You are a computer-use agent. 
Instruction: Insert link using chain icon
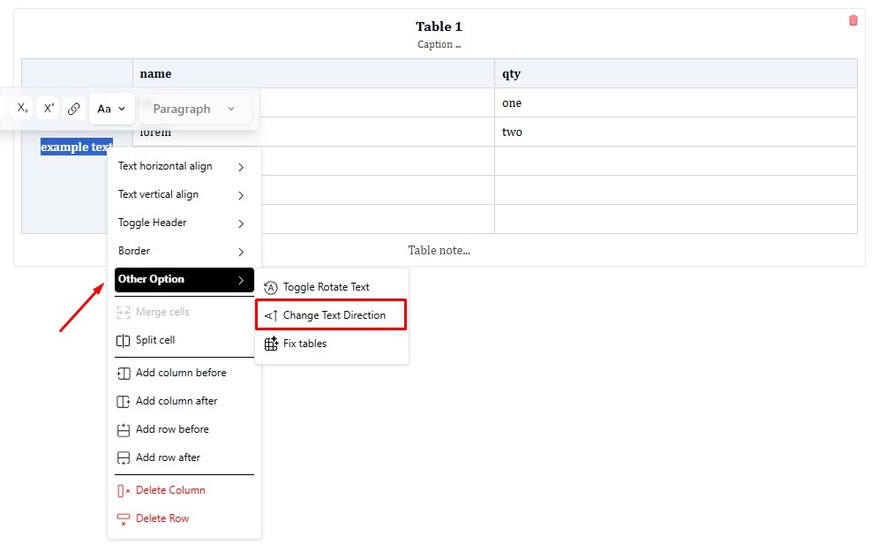74,109
